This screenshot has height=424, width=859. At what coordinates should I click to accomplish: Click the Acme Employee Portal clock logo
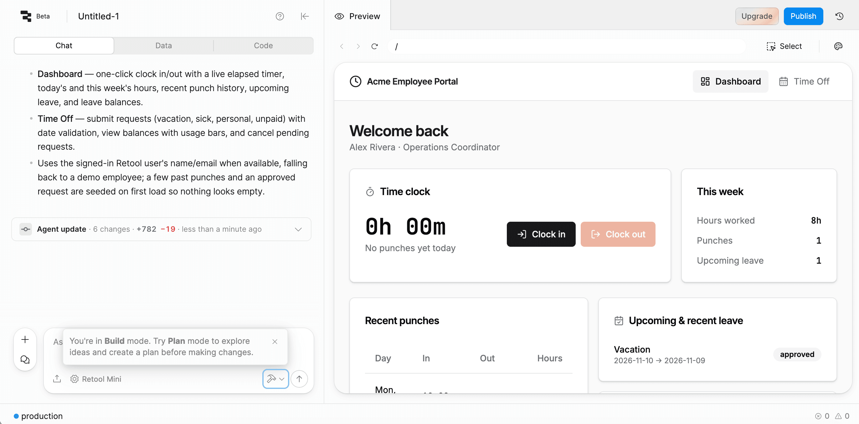click(x=356, y=81)
